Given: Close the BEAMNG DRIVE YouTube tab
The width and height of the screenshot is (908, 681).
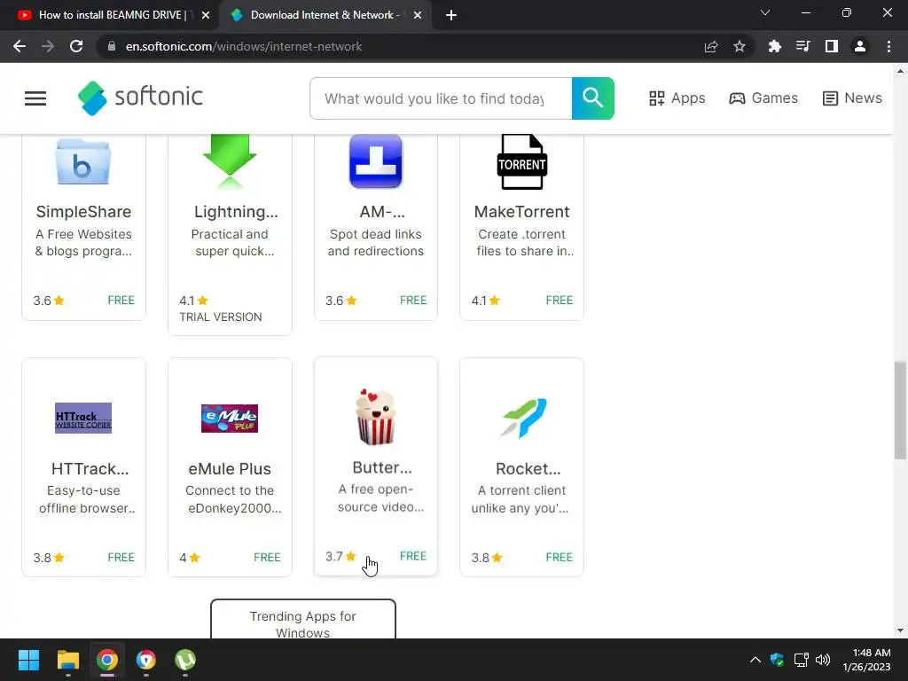Looking at the screenshot, I should pyautogui.click(x=206, y=16).
